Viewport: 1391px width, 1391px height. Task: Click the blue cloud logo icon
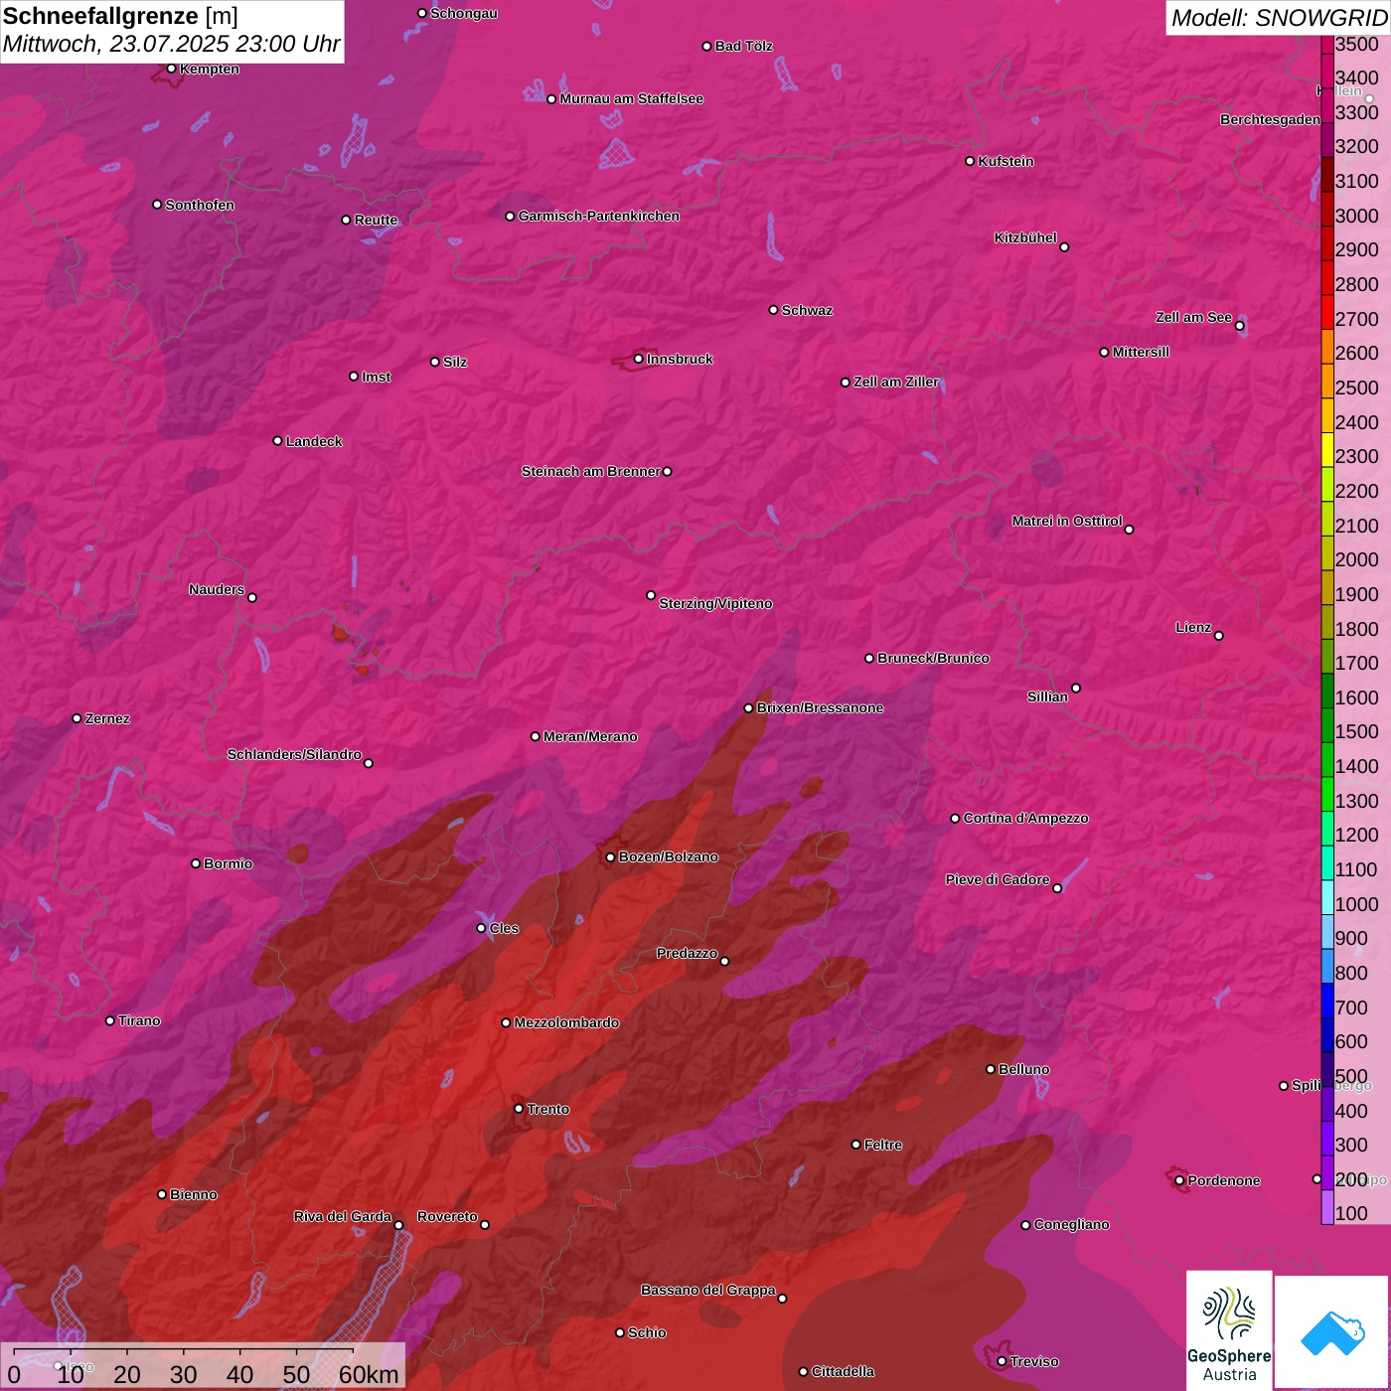click(1332, 1333)
